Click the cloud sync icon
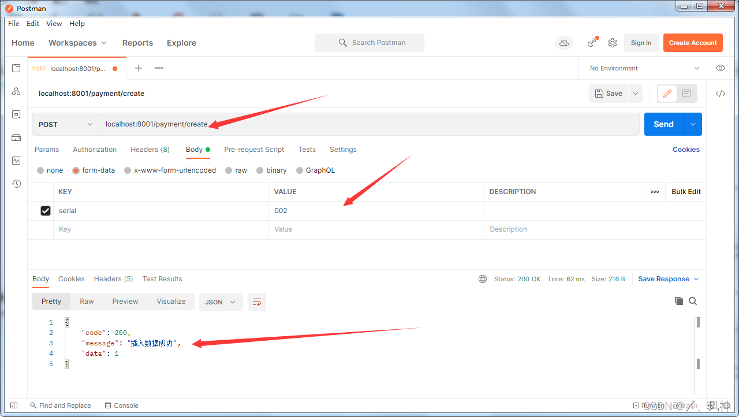 (564, 43)
